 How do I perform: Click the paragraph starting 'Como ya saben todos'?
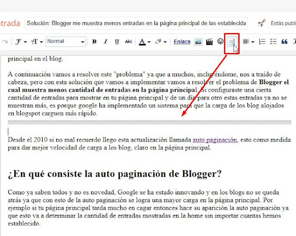pyautogui.click(x=148, y=208)
